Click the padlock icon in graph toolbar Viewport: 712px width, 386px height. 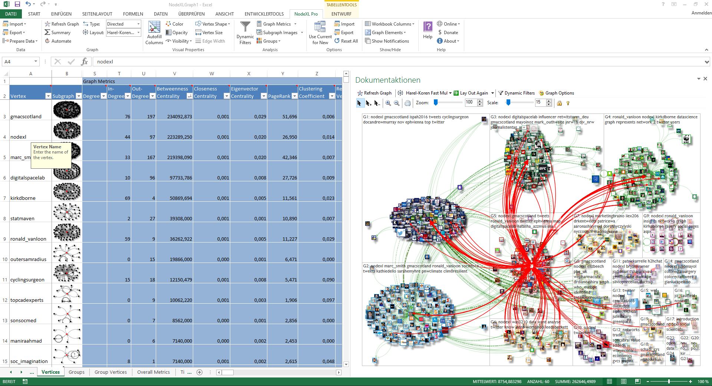[559, 103]
